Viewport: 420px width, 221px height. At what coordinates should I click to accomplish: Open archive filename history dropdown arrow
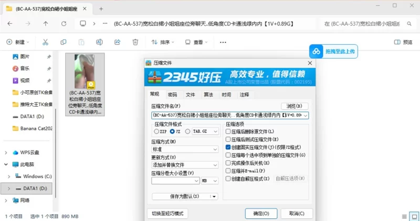pyautogui.click(x=306, y=115)
